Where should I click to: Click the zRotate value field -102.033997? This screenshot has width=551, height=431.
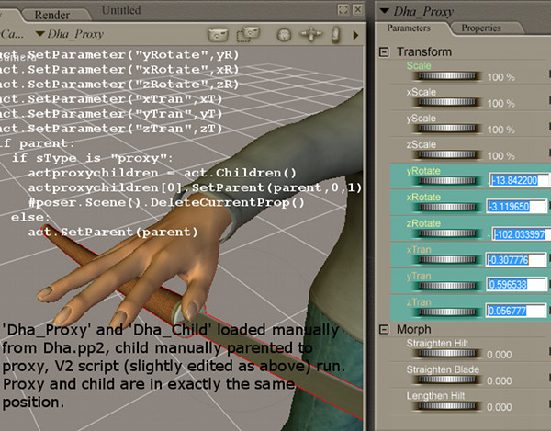(x=522, y=234)
